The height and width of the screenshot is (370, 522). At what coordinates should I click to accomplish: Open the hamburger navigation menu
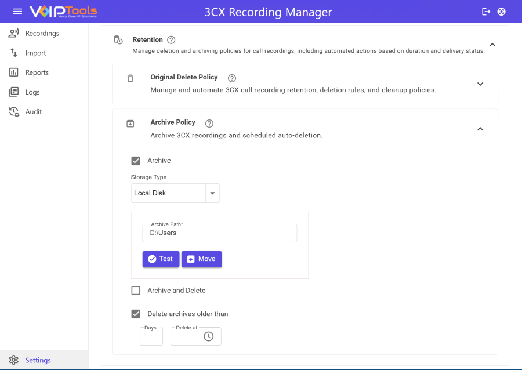pos(17,12)
